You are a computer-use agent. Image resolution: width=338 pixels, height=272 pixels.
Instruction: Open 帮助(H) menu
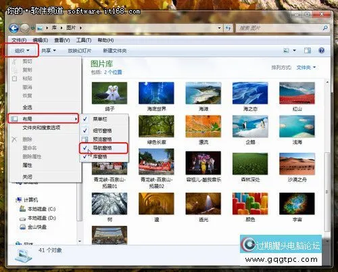[105, 40]
